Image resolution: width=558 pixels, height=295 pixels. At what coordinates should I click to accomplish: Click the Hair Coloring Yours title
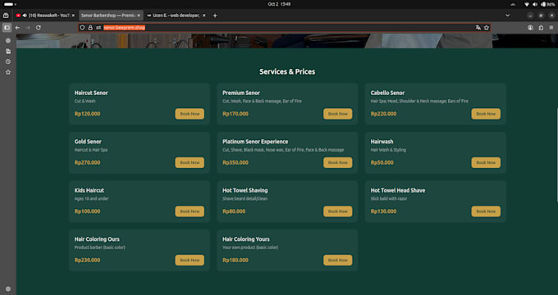point(246,238)
